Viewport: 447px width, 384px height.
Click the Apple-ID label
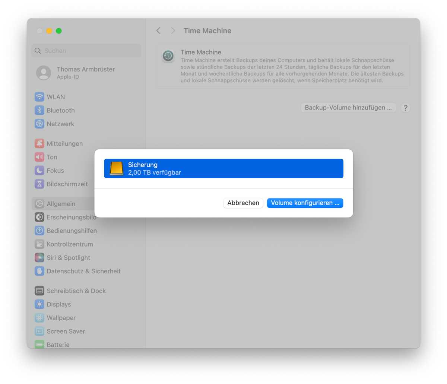coord(68,77)
